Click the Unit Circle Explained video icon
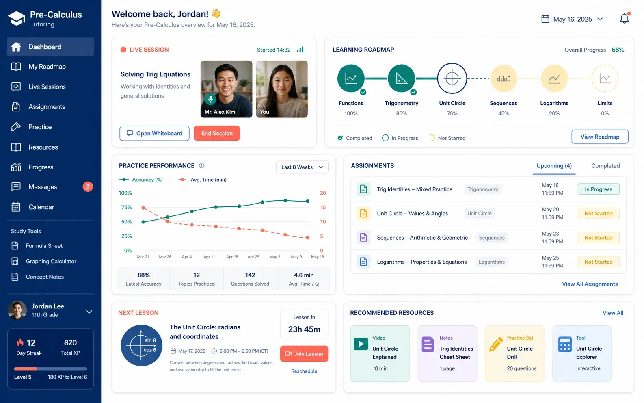This screenshot has width=644, height=403. point(361,344)
